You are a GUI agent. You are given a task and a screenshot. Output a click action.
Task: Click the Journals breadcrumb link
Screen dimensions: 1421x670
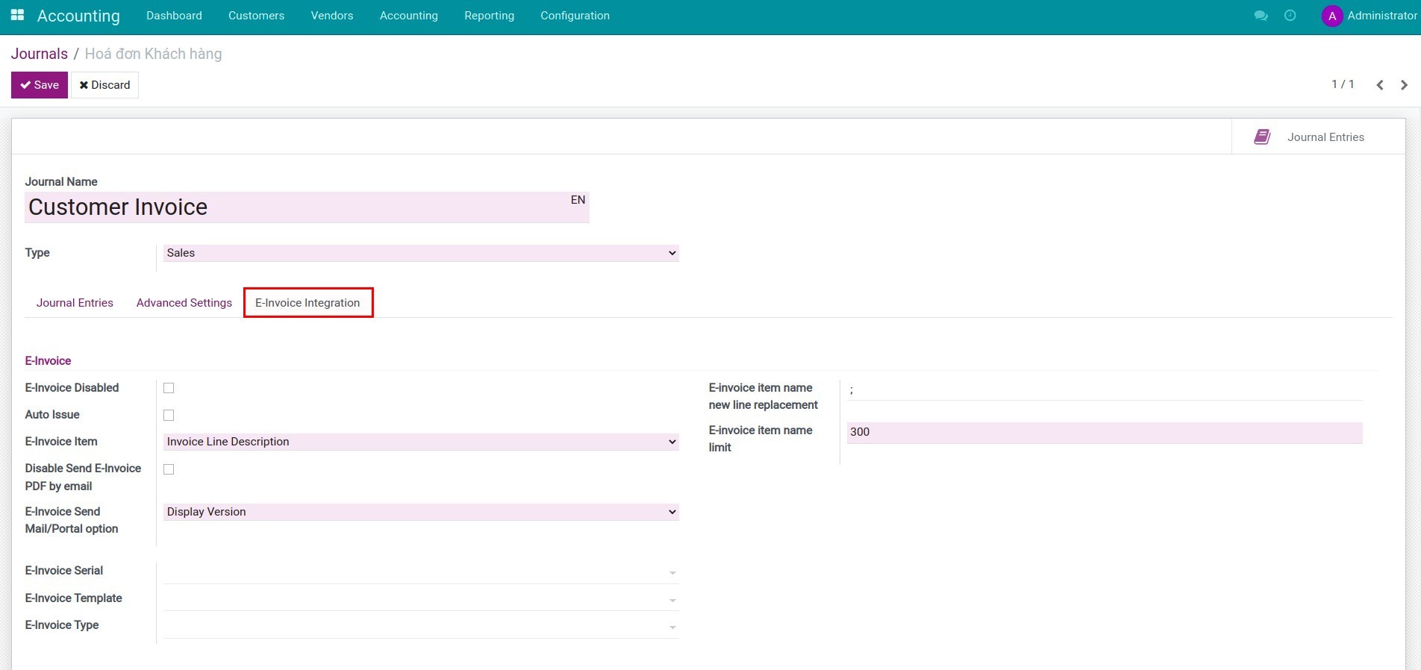[40, 54]
